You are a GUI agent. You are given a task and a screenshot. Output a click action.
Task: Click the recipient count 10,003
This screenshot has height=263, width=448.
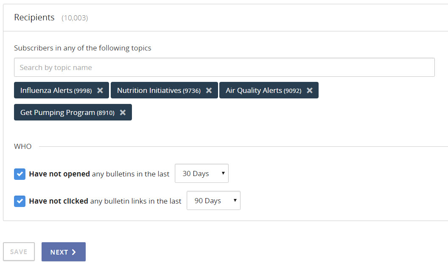coord(75,18)
